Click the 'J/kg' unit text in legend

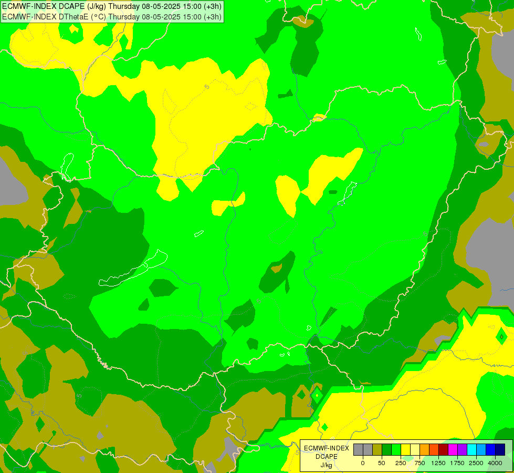pyautogui.click(x=326, y=465)
